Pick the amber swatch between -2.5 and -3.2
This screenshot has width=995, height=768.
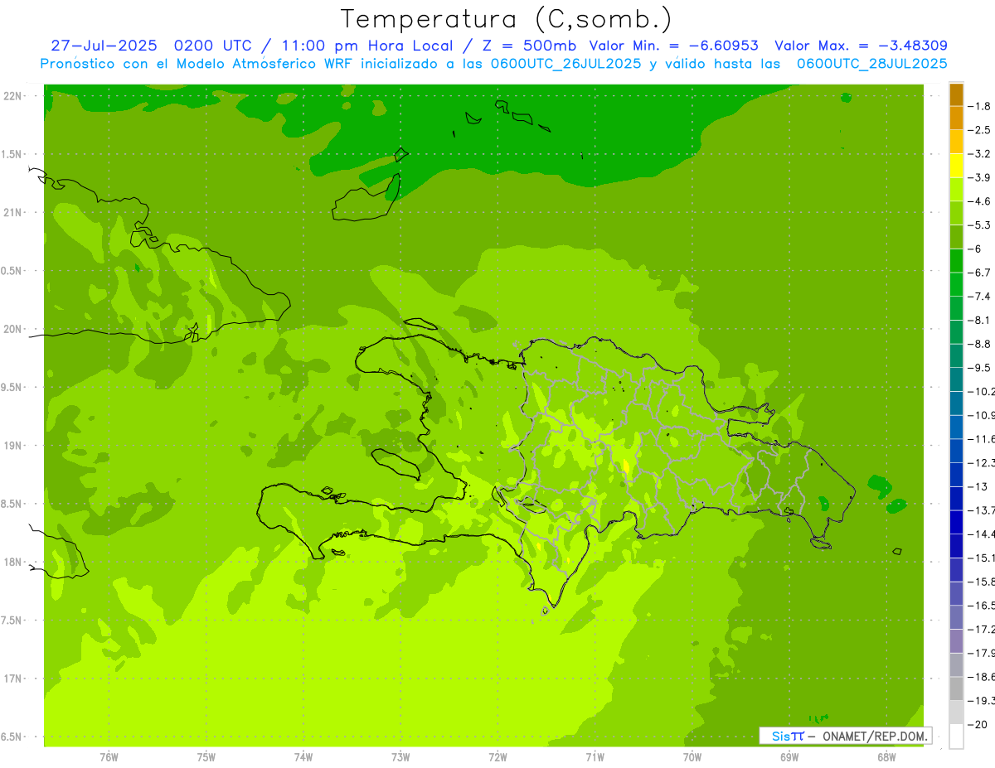[956, 142]
